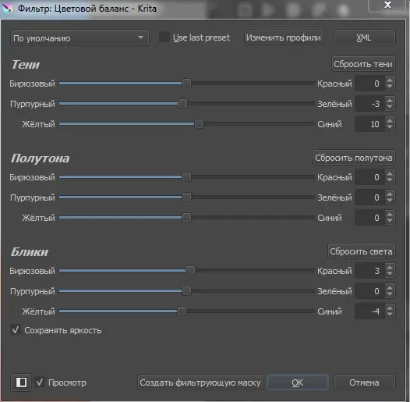Decrease Тени Синий value with down arrow
This screenshot has width=410, height=402.
390,127
